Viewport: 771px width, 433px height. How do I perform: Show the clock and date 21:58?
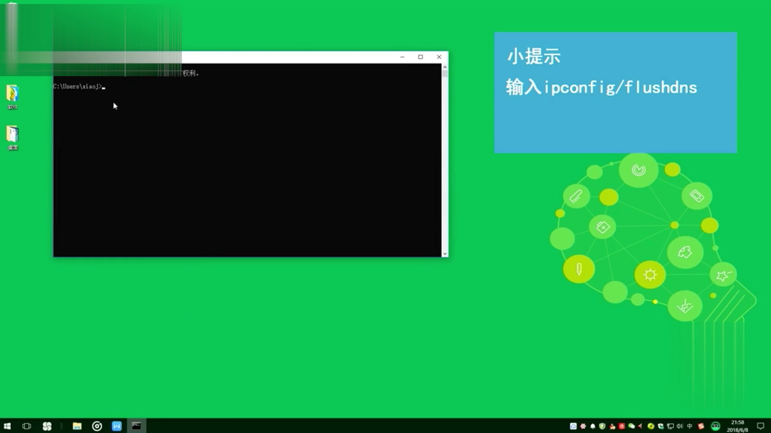[x=738, y=426]
